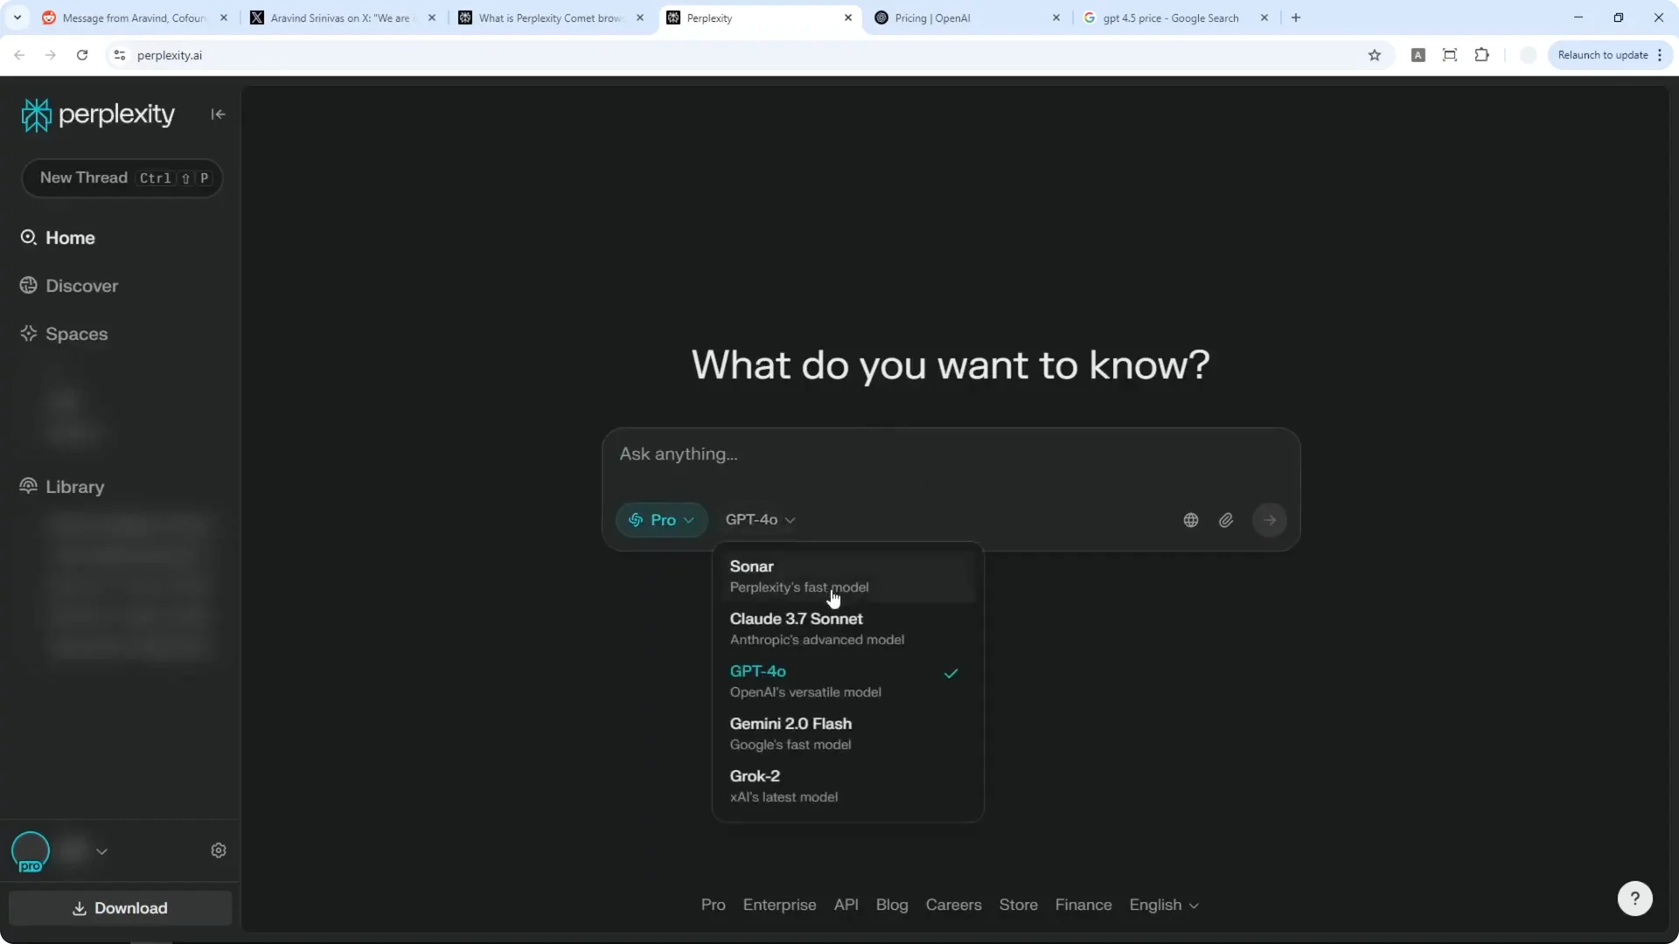The image size is (1679, 944).
Task: Open the Spaces section
Action: (x=77, y=334)
